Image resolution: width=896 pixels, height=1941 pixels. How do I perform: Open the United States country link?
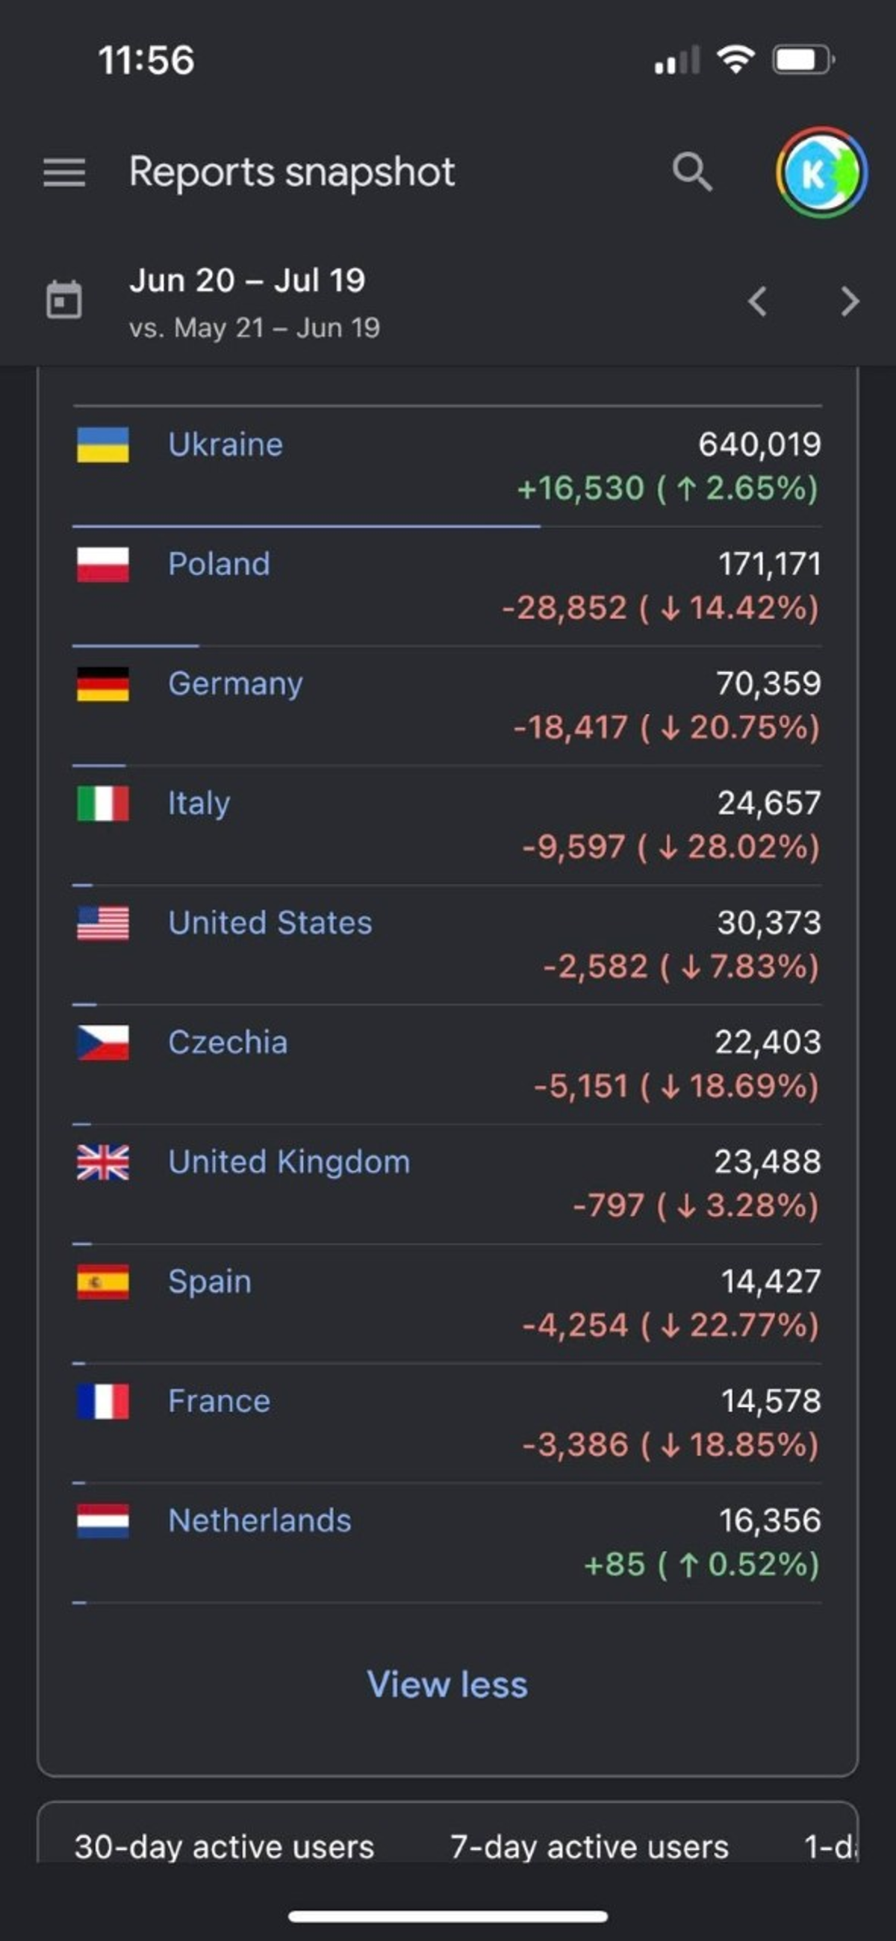[270, 923]
